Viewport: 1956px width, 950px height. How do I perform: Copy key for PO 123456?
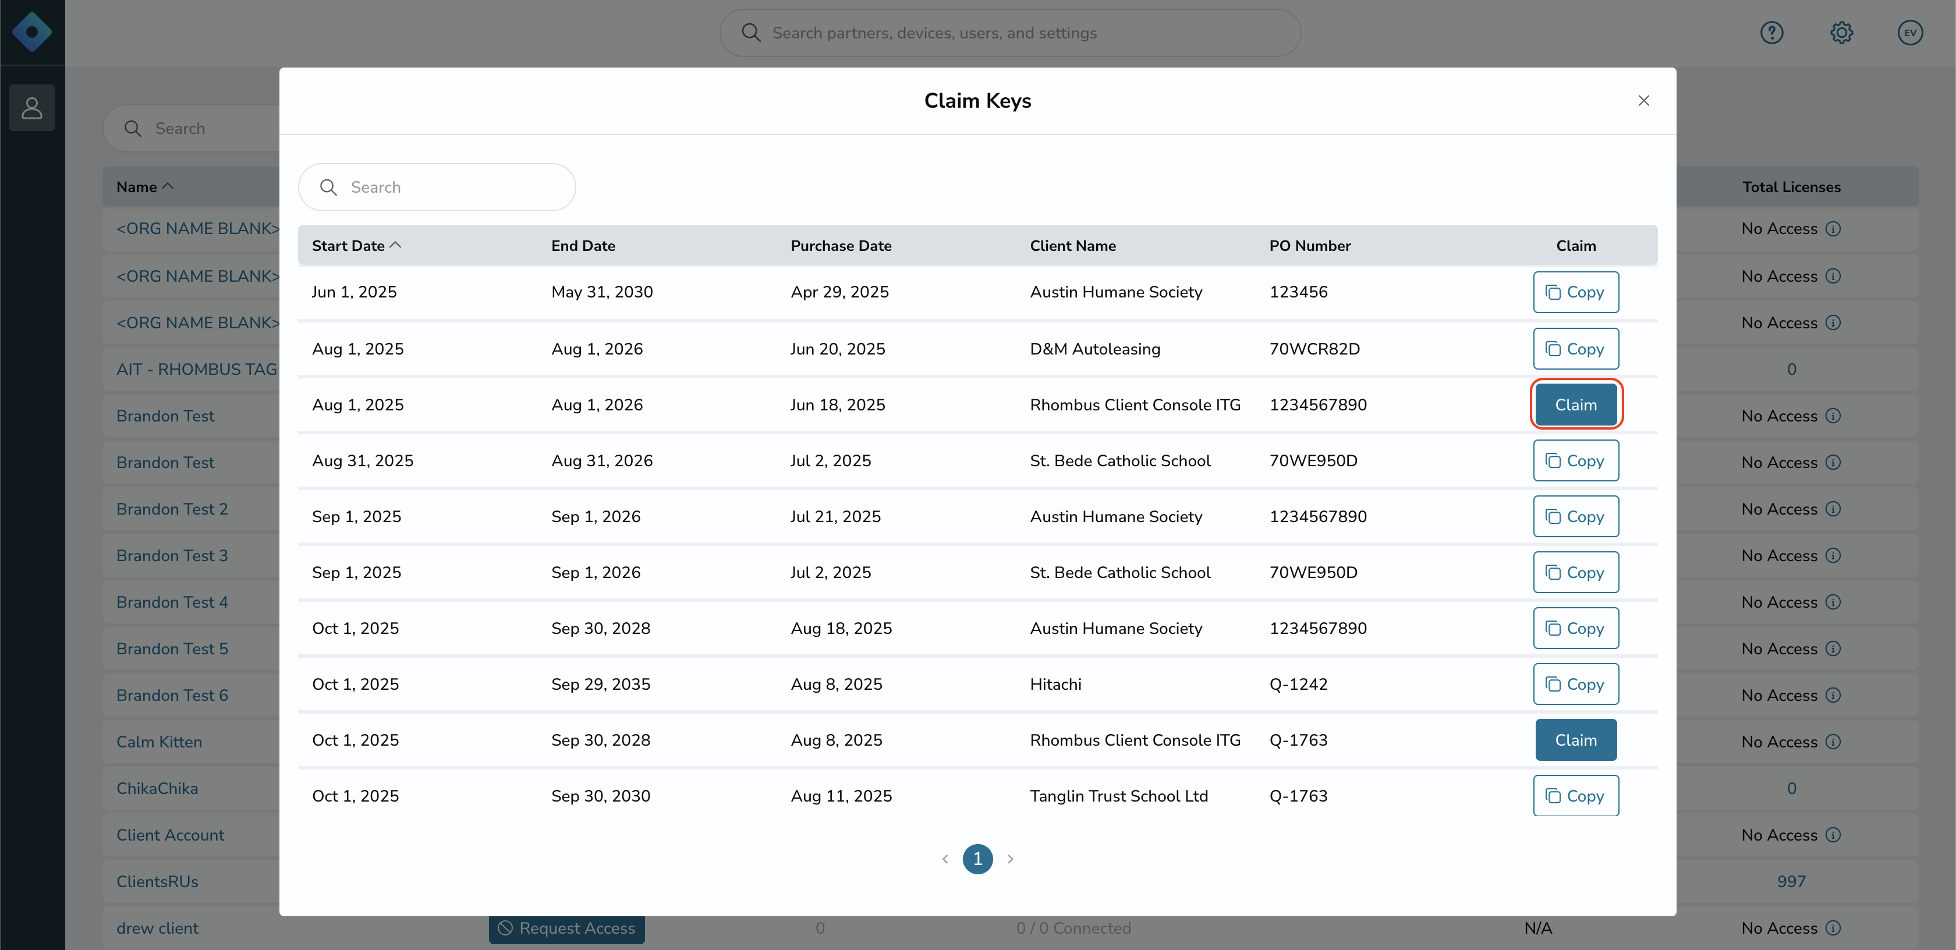click(x=1576, y=292)
